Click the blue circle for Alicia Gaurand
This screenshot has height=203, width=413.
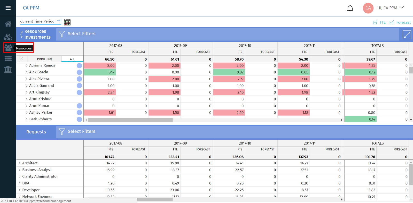[x=79, y=86]
